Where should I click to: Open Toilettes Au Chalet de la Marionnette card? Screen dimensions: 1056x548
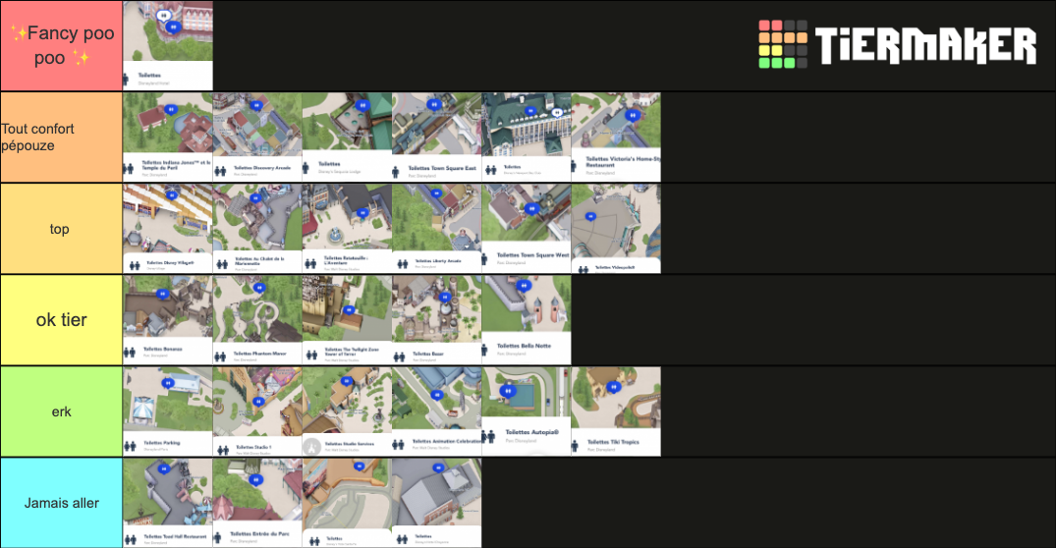(x=257, y=229)
